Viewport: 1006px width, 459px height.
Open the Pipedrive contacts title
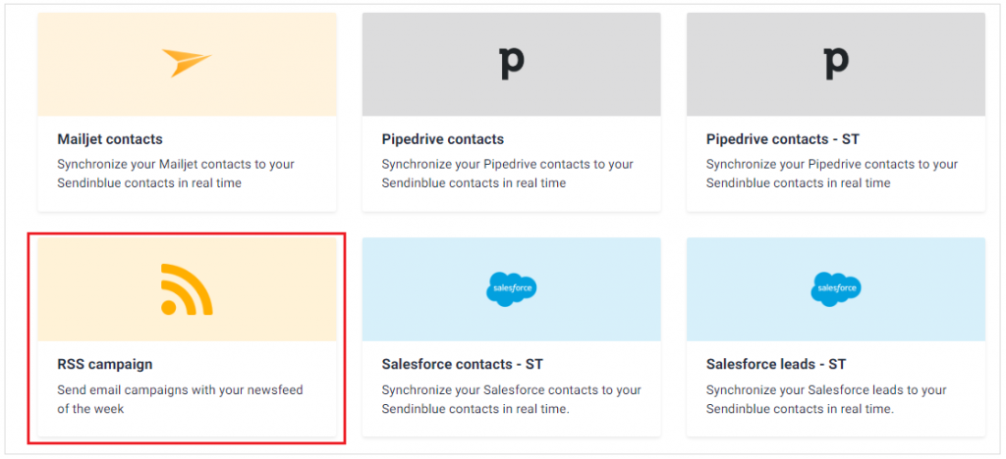tap(443, 139)
